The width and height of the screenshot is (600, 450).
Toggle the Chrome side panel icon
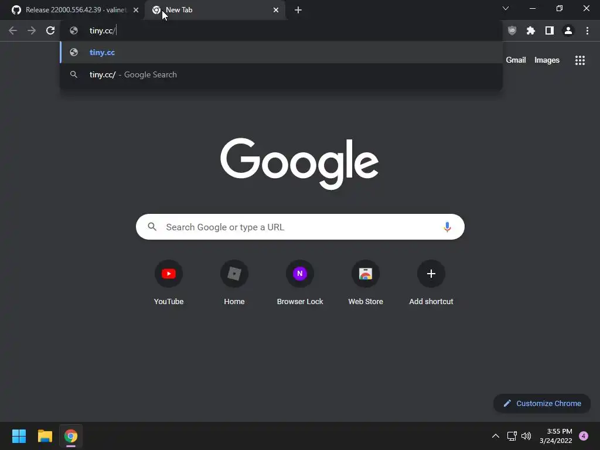pyautogui.click(x=550, y=30)
